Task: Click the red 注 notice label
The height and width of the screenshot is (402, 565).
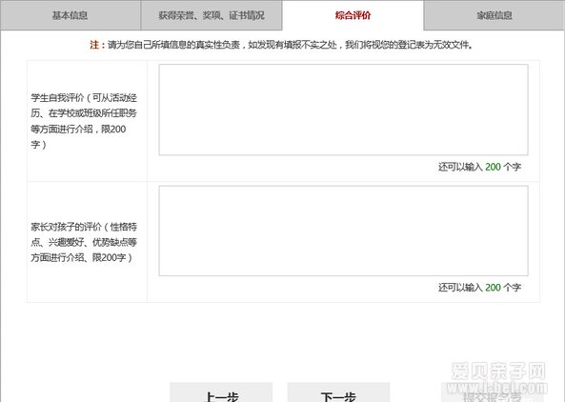Action: tap(96, 45)
